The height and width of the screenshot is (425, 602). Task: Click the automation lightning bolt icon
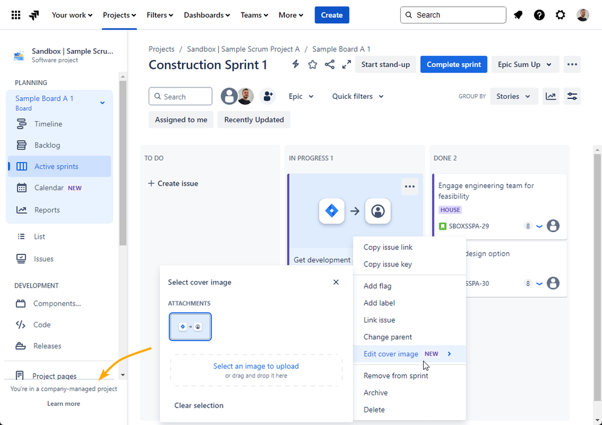(295, 64)
